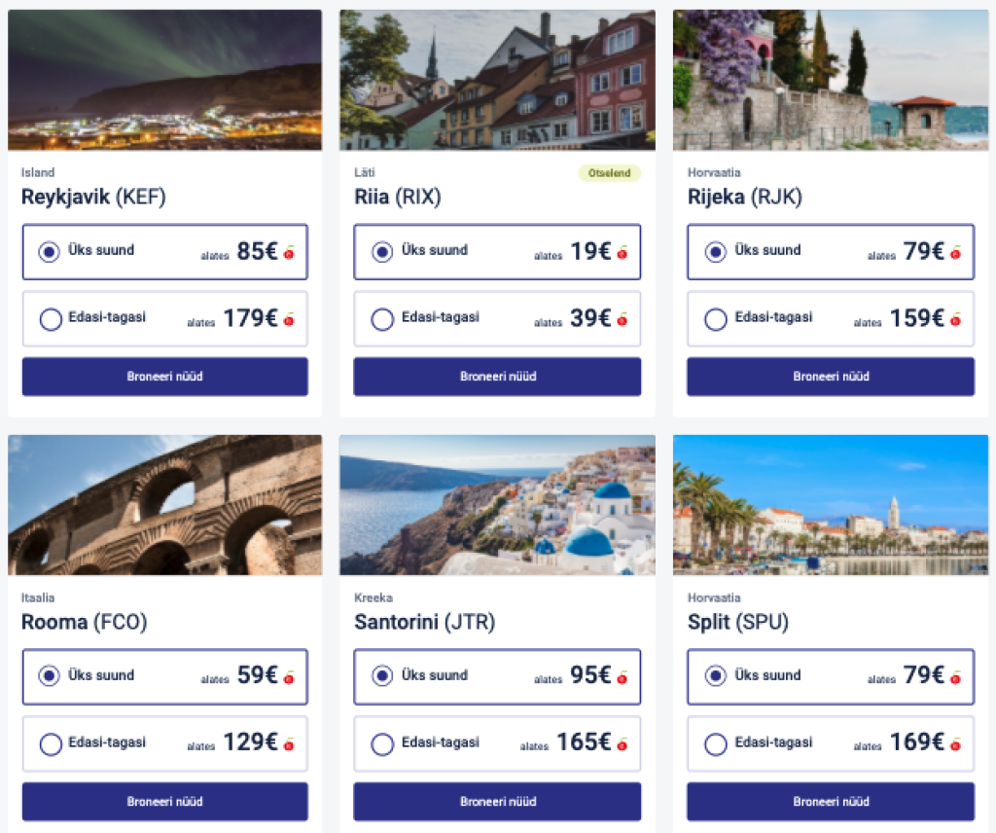Click the Otselend badge on Riia card

[x=610, y=173]
